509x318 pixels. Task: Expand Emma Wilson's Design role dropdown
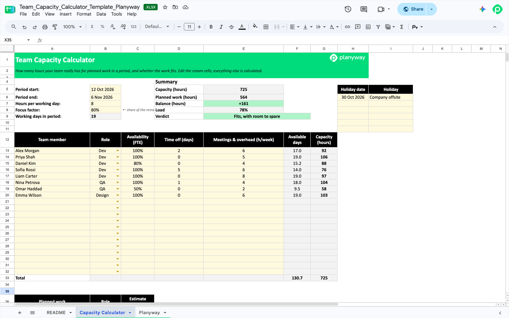point(118,195)
